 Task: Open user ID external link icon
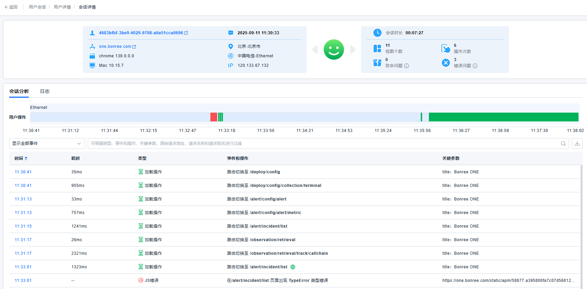click(186, 33)
